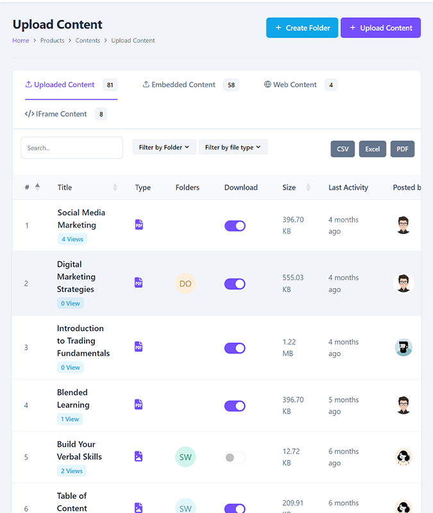
Task: Turn off download toggle for Blended Learning
Action: [235, 406]
